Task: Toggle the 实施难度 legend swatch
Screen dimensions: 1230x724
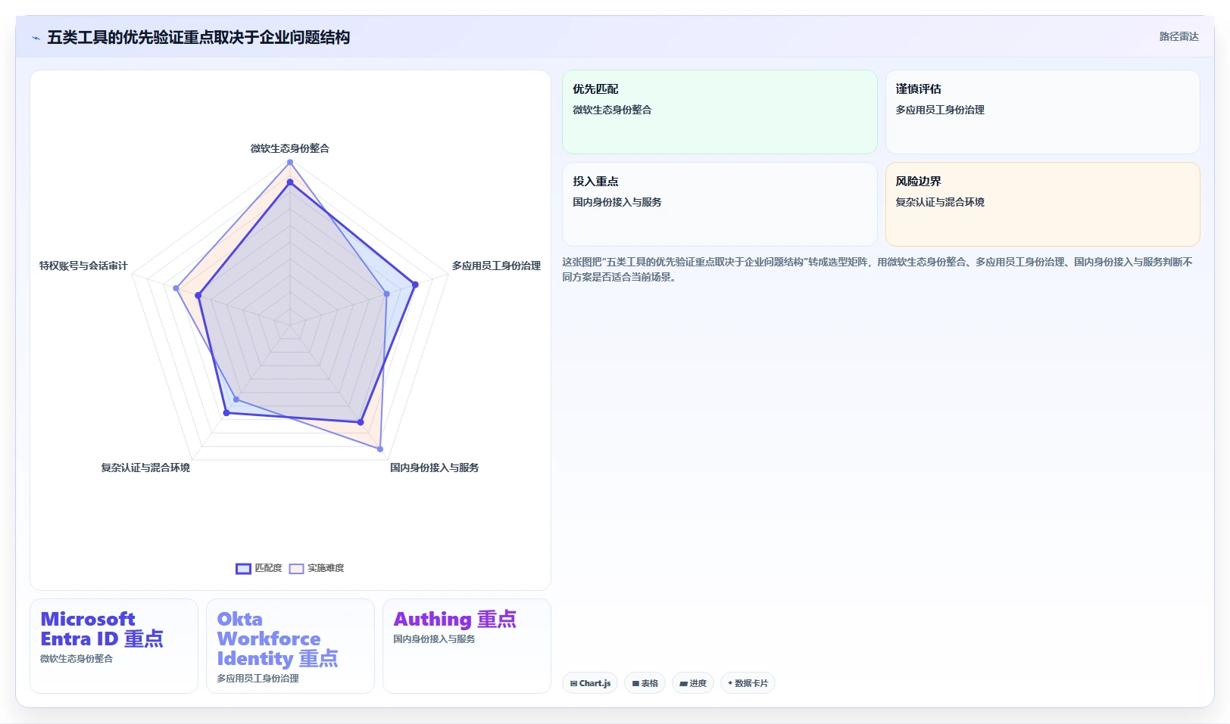Action: tap(296, 569)
